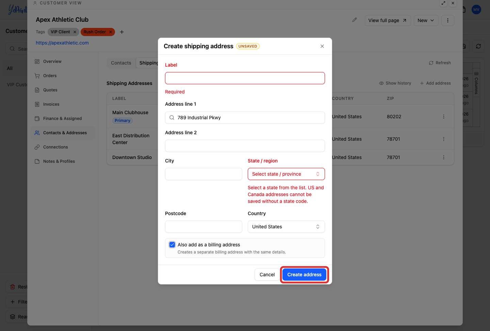
Task: Open Connections in the sidebar
Action: pos(63,147)
